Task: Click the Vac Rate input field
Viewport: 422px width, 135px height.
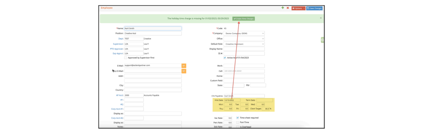Action: point(228,118)
